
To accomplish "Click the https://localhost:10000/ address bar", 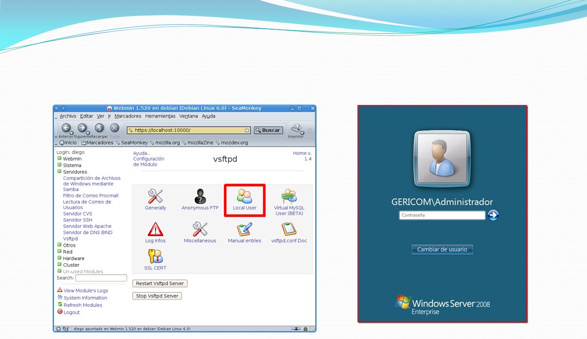I will (x=189, y=130).
